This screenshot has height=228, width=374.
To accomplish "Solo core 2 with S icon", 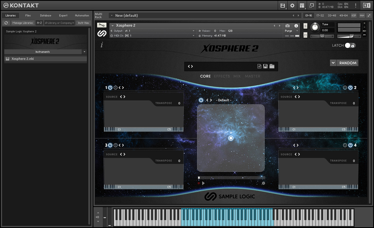I will tap(345, 88).
